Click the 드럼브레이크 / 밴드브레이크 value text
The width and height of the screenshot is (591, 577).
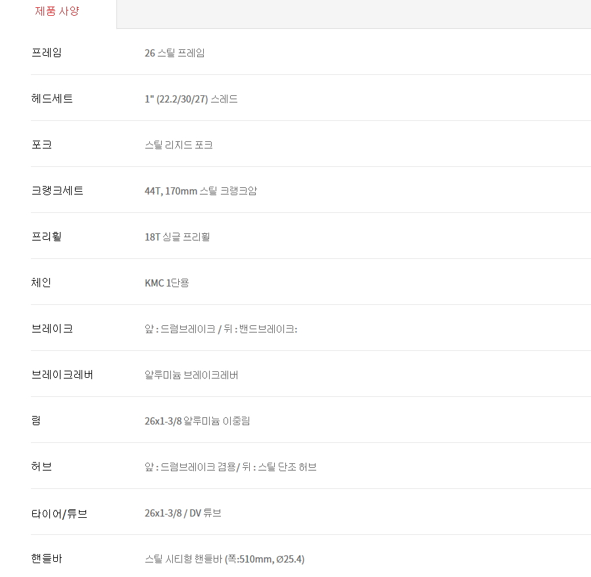(x=221, y=329)
